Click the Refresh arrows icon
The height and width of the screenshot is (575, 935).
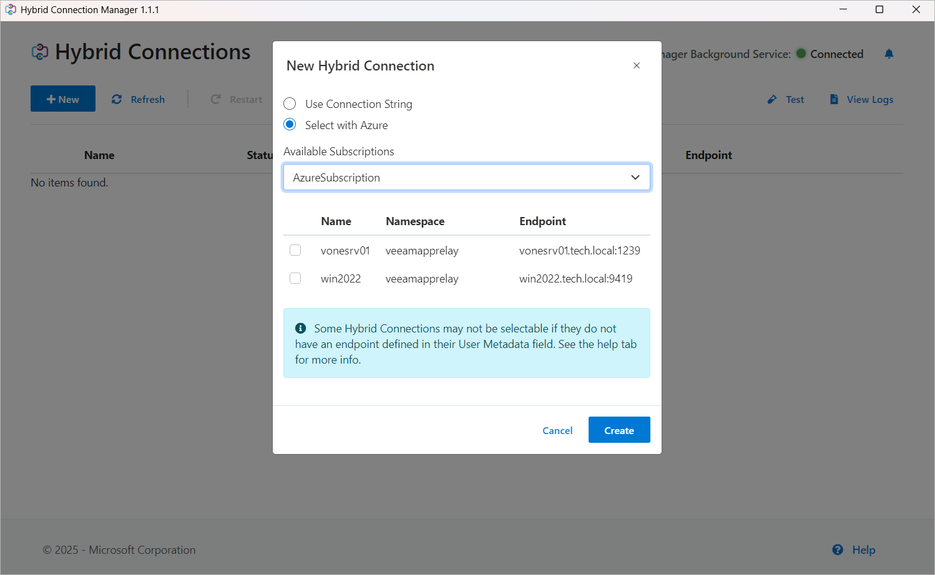[x=117, y=99]
